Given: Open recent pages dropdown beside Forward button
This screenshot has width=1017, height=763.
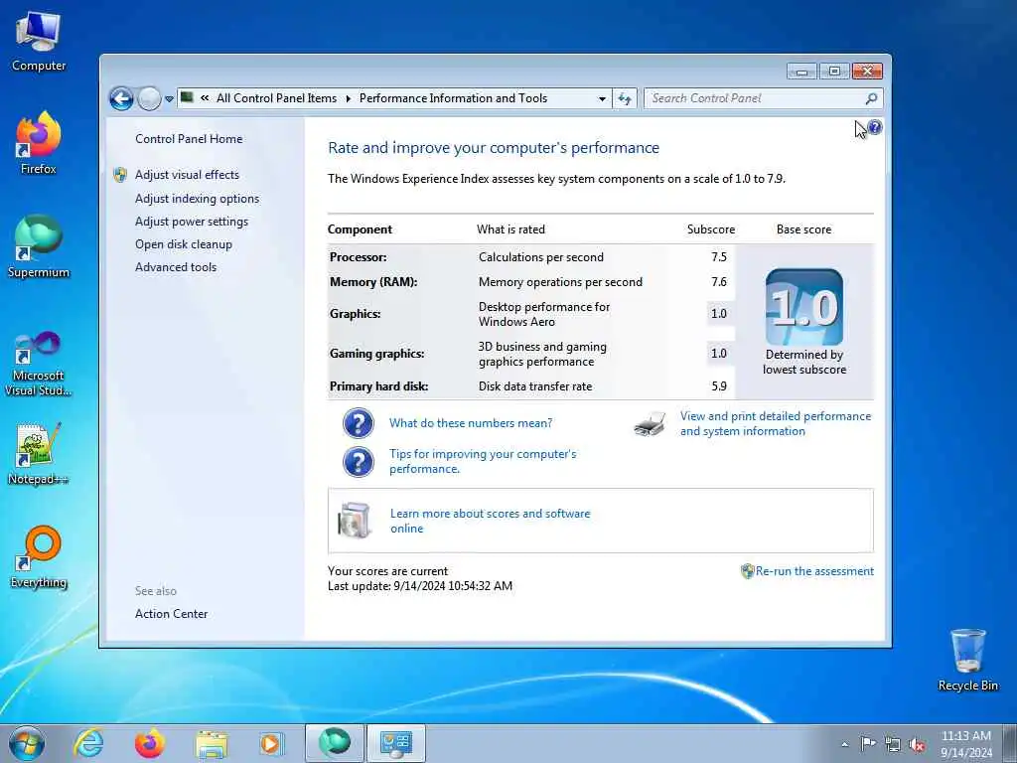Looking at the screenshot, I should point(169,99).
